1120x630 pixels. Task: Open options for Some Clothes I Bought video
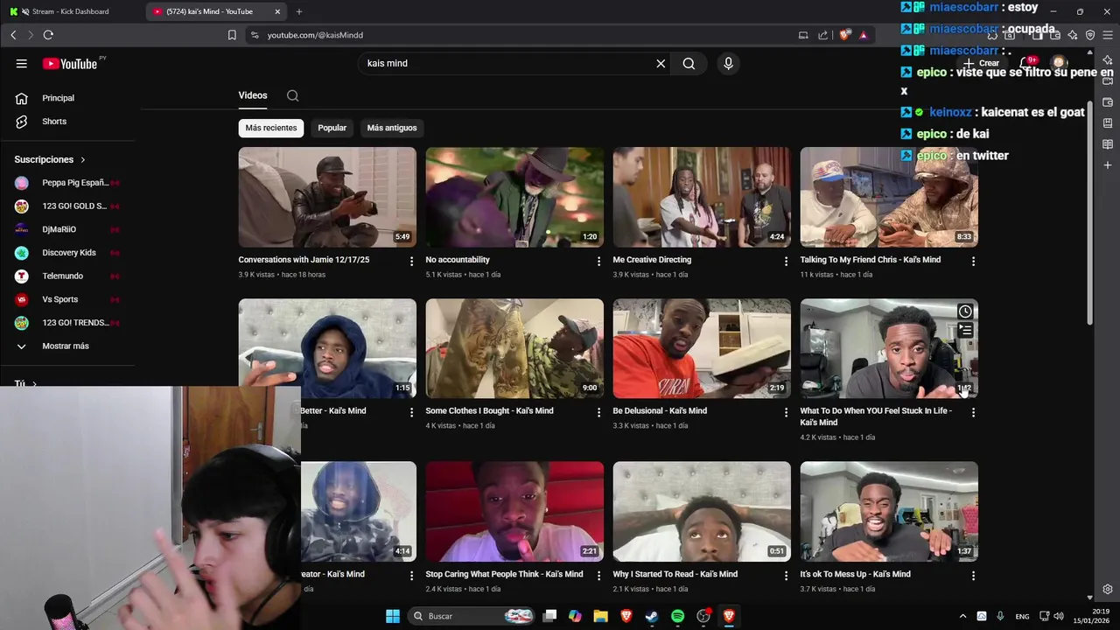(x=598, y=412)
